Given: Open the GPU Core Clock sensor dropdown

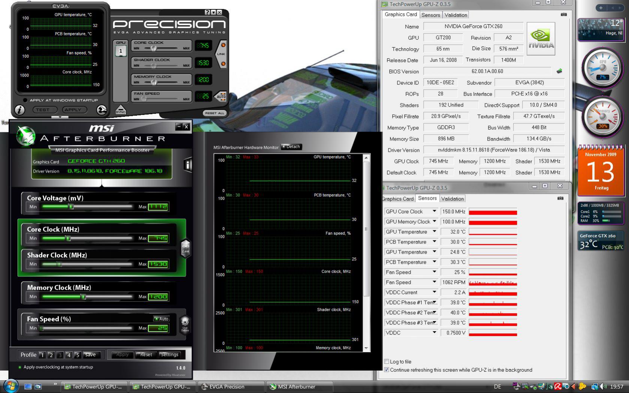Looking at the screenshot, I should (x=434, y=211).
